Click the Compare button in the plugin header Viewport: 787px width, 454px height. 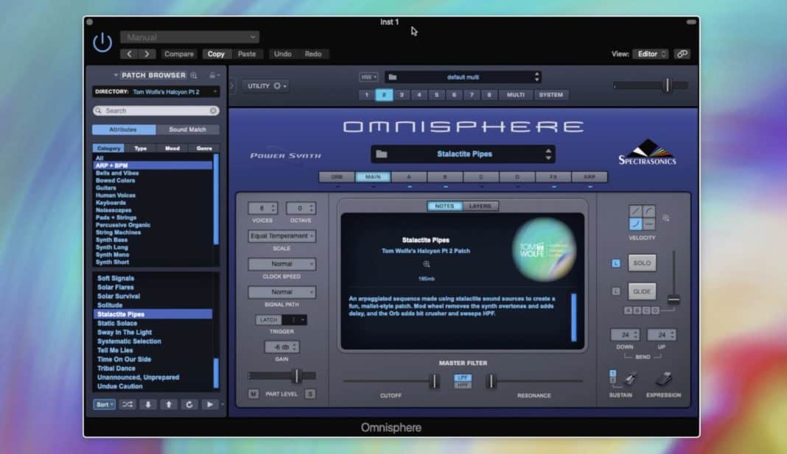click(x=178, y=54)
